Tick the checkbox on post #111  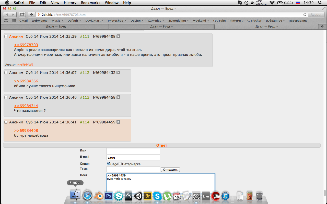(6, 36)
